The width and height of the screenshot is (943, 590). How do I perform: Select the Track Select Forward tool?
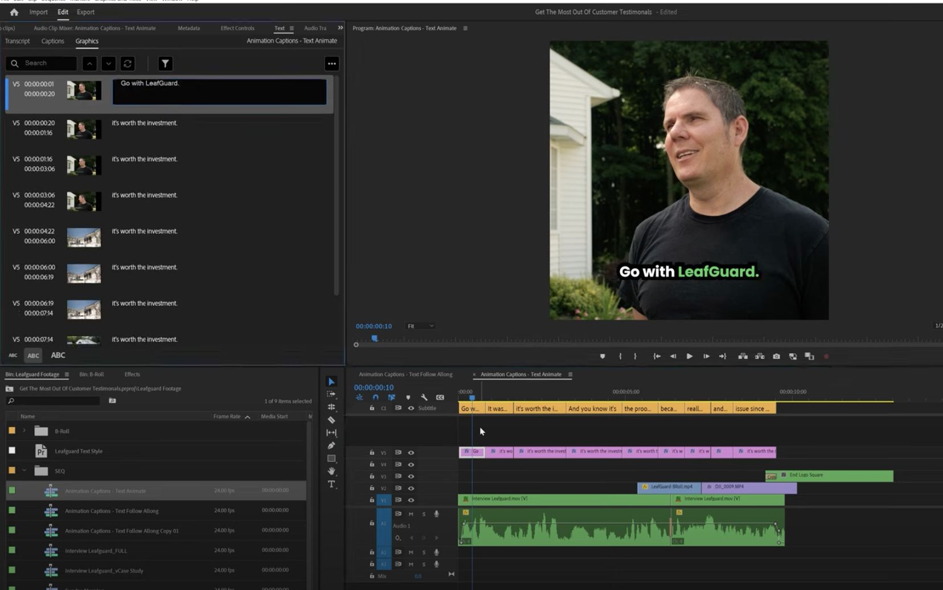coord(331,394)
